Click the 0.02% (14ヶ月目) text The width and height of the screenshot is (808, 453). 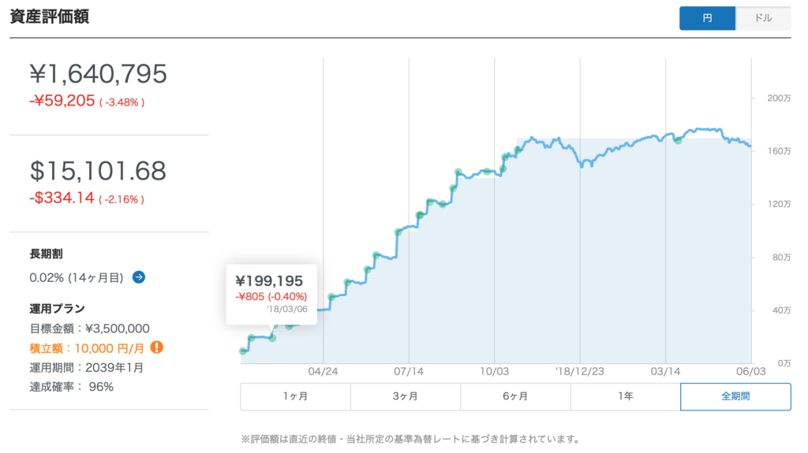click(77, 277)
